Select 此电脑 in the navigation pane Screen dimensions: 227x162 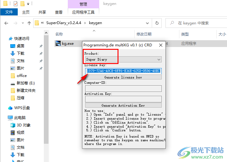[x=20, y=118]
